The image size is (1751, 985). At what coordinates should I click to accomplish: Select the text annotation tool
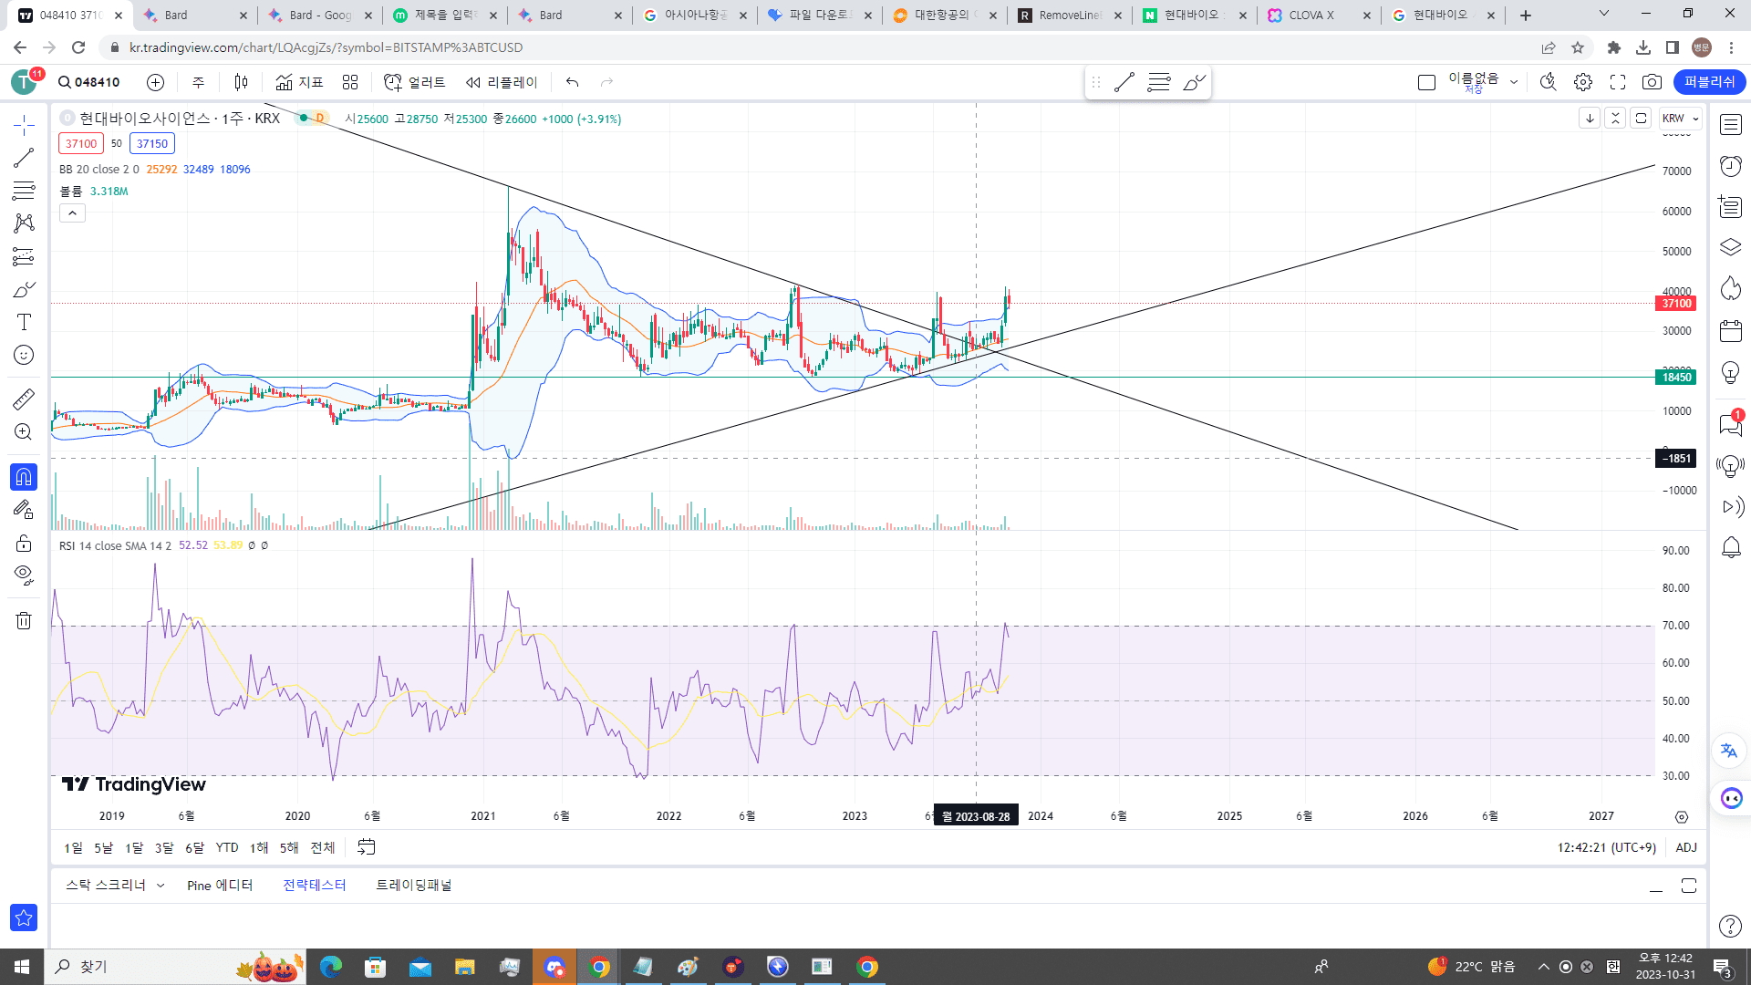(x=24, y=322)
